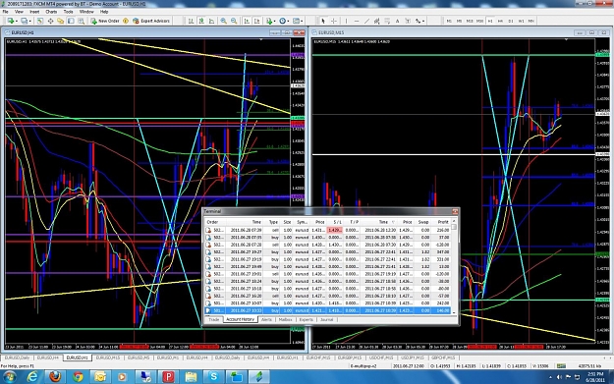
Task: Expand the Templates dropdown arrow
Action: click(x=302, y=22)
